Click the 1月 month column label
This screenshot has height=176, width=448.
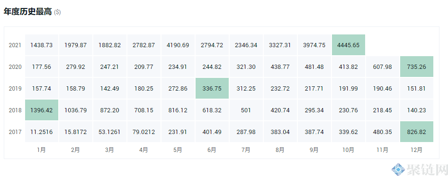(42, 150)
